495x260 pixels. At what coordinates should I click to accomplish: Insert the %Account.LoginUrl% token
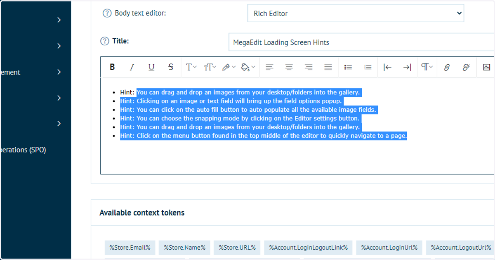tap(389, 248)
